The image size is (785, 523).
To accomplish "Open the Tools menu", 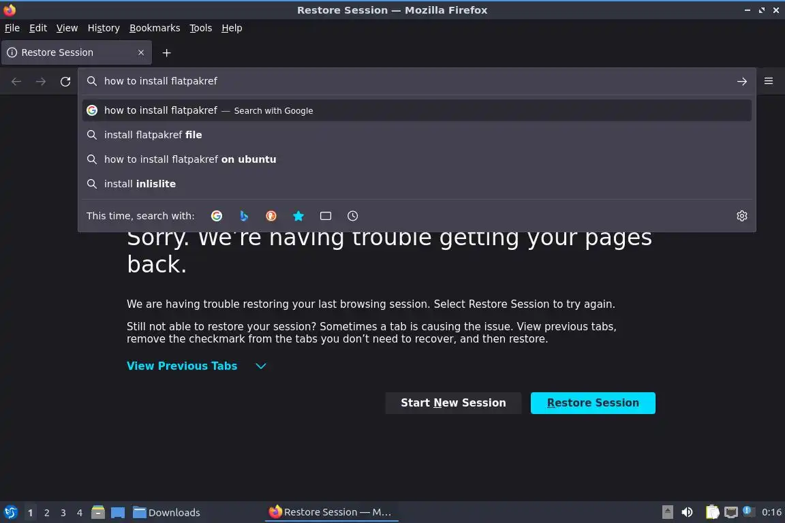I will [201, 28].
